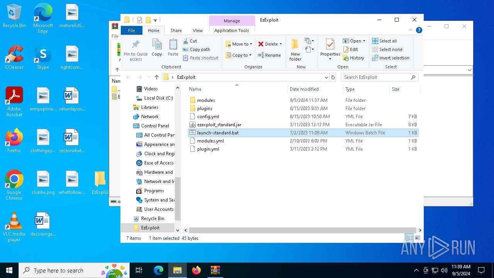Select Videos in navigation pane
This screenshot has height=278, width=494.
click(151, 89)
